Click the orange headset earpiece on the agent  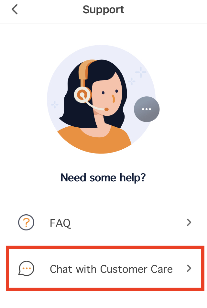tap(82, 95)
